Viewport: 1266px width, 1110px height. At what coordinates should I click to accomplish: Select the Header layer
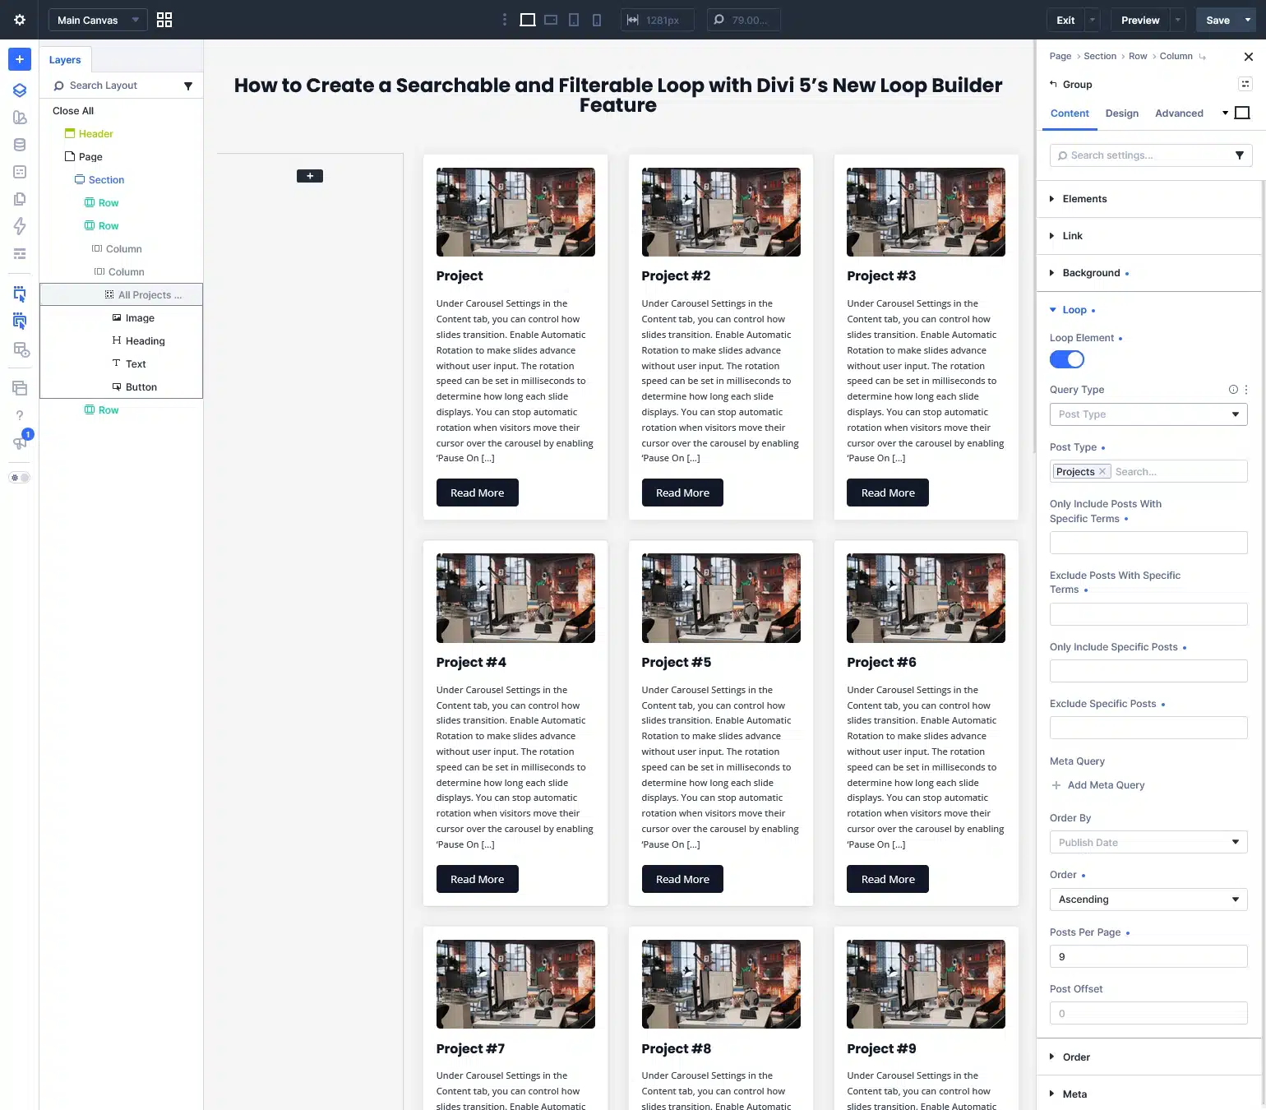click(95, 134)
